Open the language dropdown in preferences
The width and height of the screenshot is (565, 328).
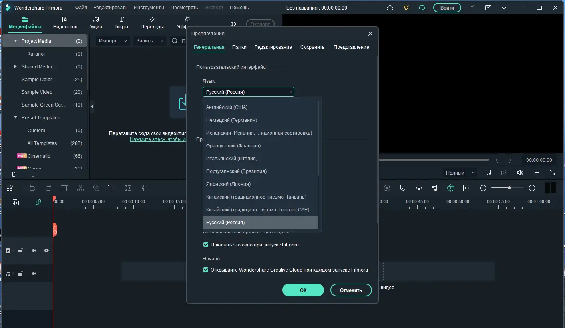pyautogui.click(x=248, y=92)
